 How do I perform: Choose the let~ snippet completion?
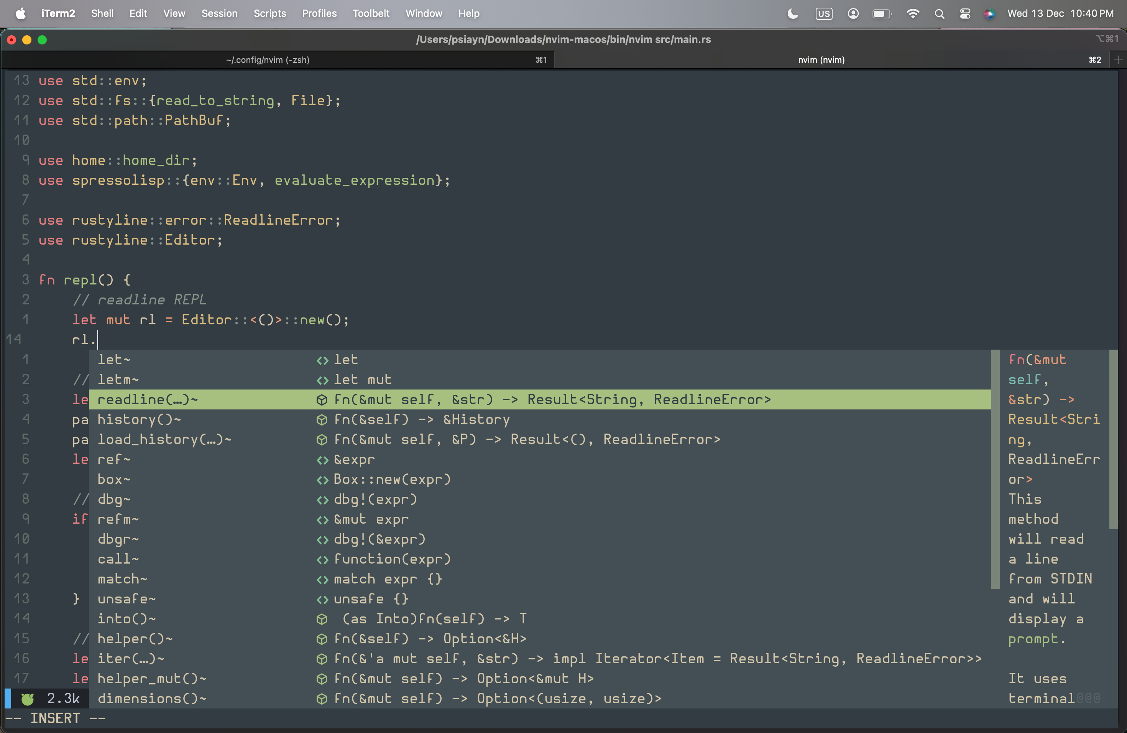[540, 359]
